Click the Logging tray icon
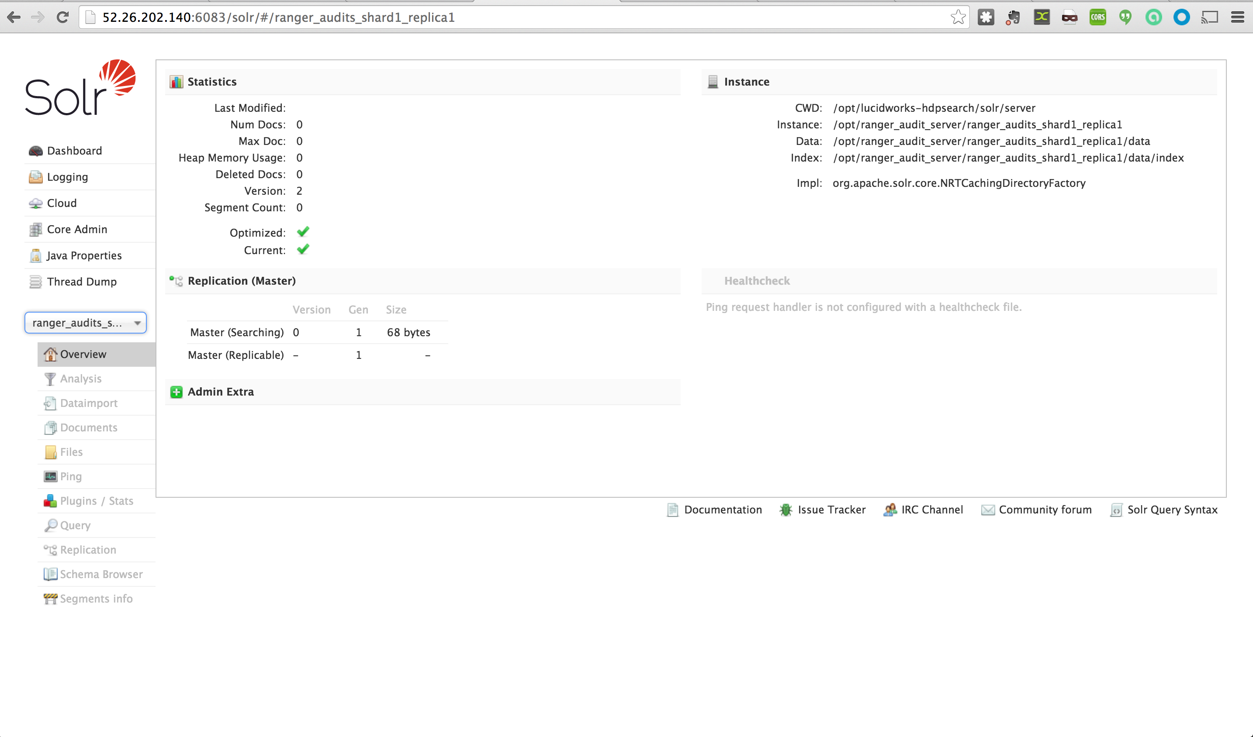Viewport: 1253px width, 737px height. (35, 177)
